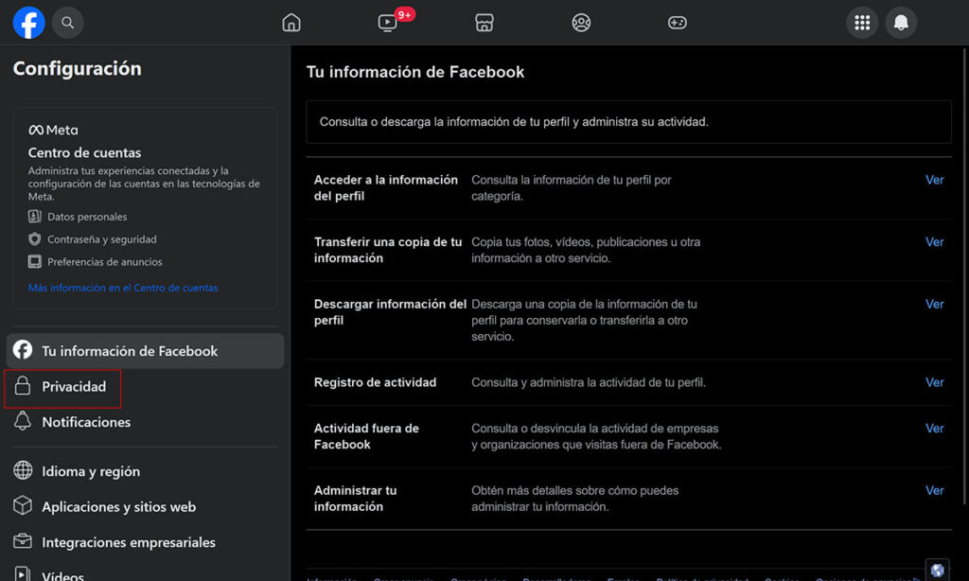Click Ver for Descargar información del perfil

click(934, 304)
